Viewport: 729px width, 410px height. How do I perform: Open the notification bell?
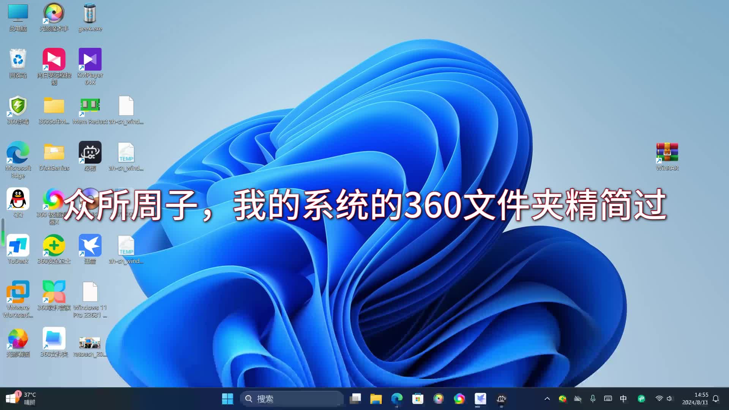(x=716, y=399)
